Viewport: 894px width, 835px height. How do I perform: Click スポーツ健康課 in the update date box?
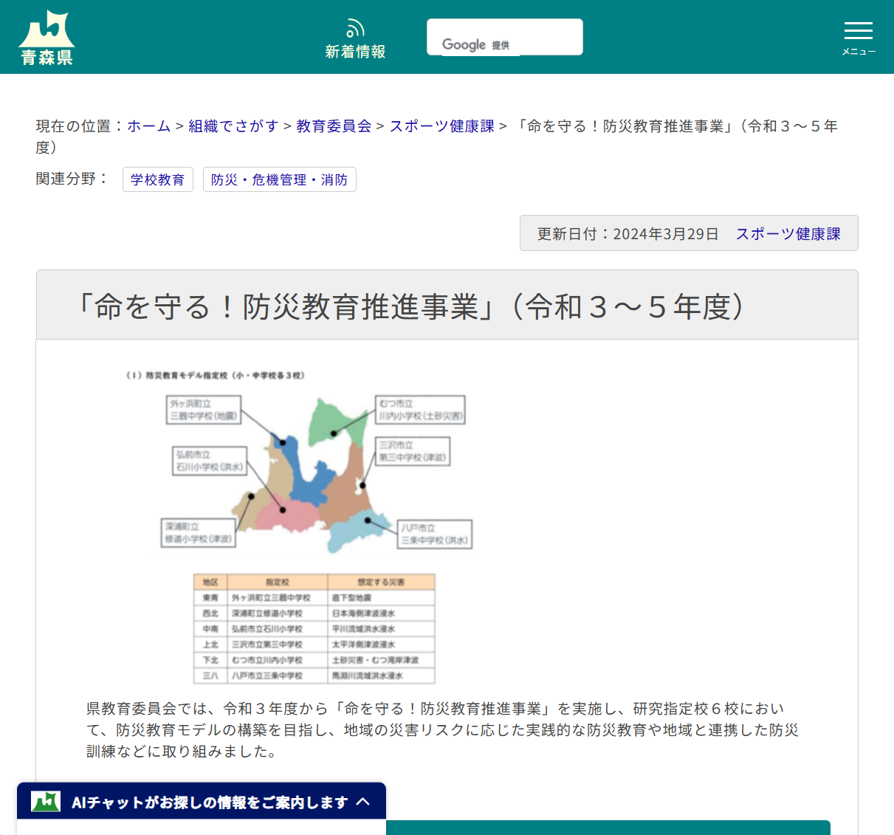point(788,233)
